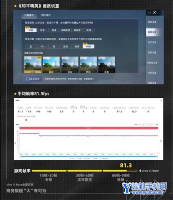Click the blue timeline range slider under chart
173x200 pixels.
[89, 157]
